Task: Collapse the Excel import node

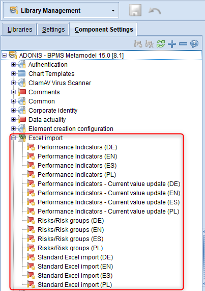Action: click(x=13, y=138)
